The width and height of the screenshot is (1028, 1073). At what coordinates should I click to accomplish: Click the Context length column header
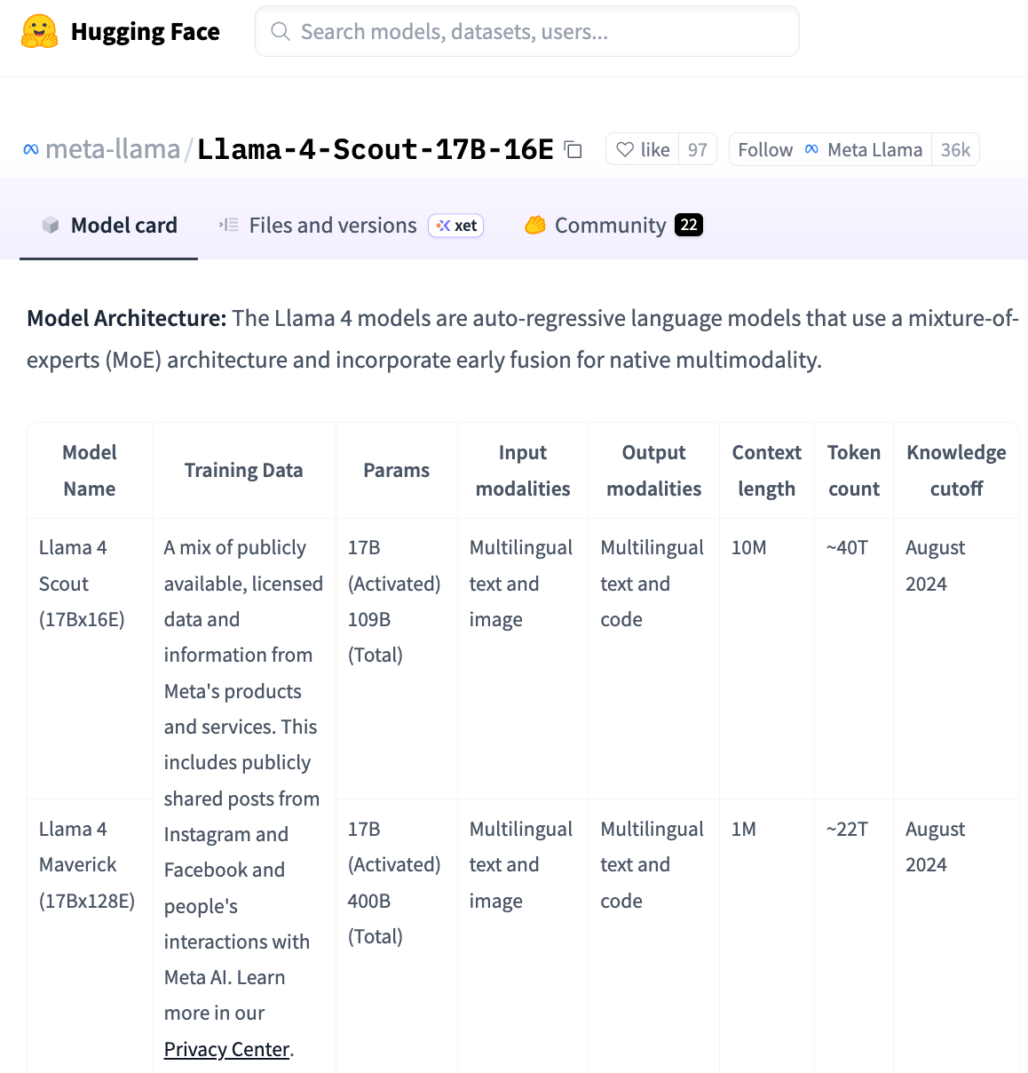coord(767,471)
